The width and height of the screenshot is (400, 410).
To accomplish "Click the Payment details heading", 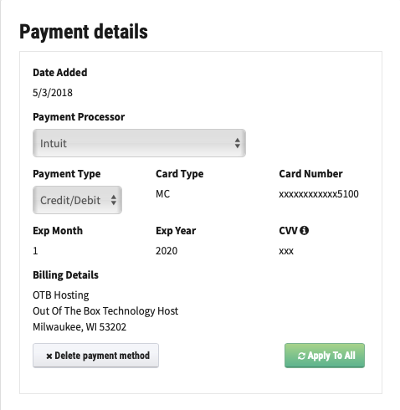I will point(84,32).
